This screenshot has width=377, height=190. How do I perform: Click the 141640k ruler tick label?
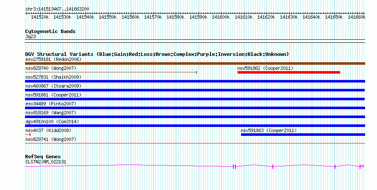pyautogui.click(x=311, y=17)
